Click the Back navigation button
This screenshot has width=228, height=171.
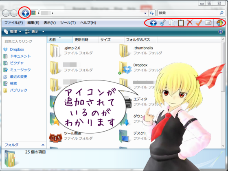point(6,13)
